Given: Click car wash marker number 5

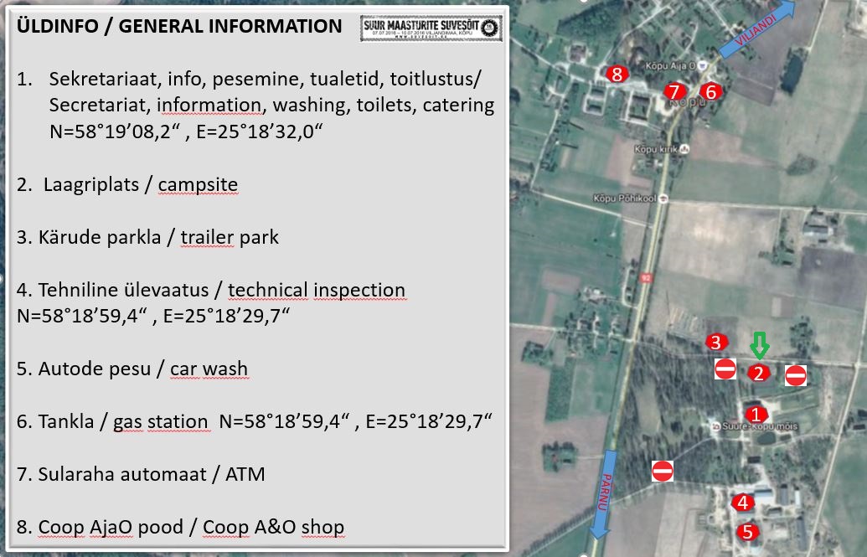Looking at the screenshot, I should [x=748, y=531].
